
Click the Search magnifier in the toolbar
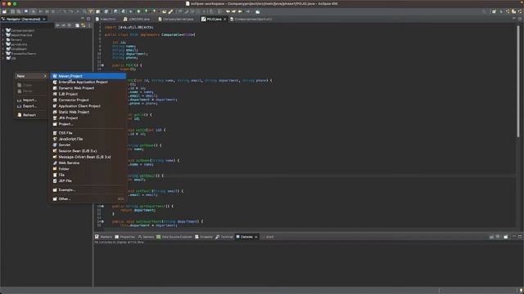pos(484,11)
